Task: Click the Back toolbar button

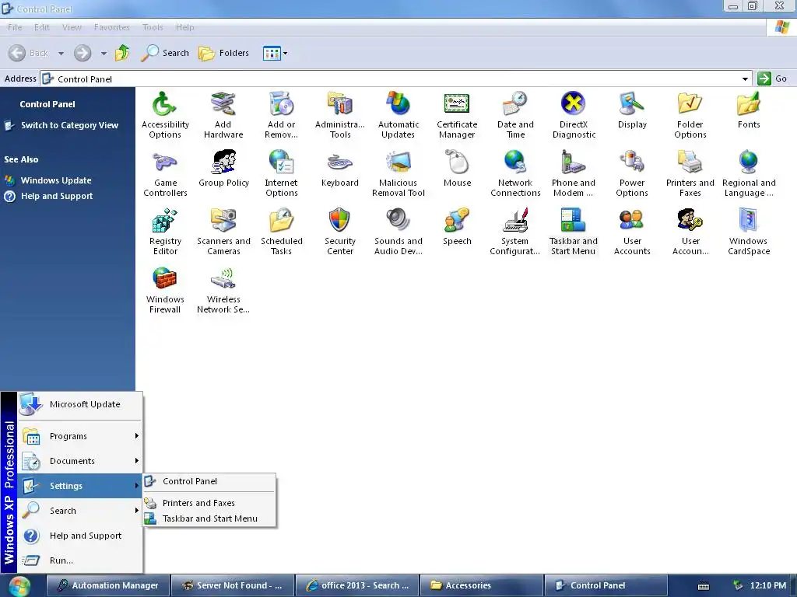Action: tap(29, 53)
